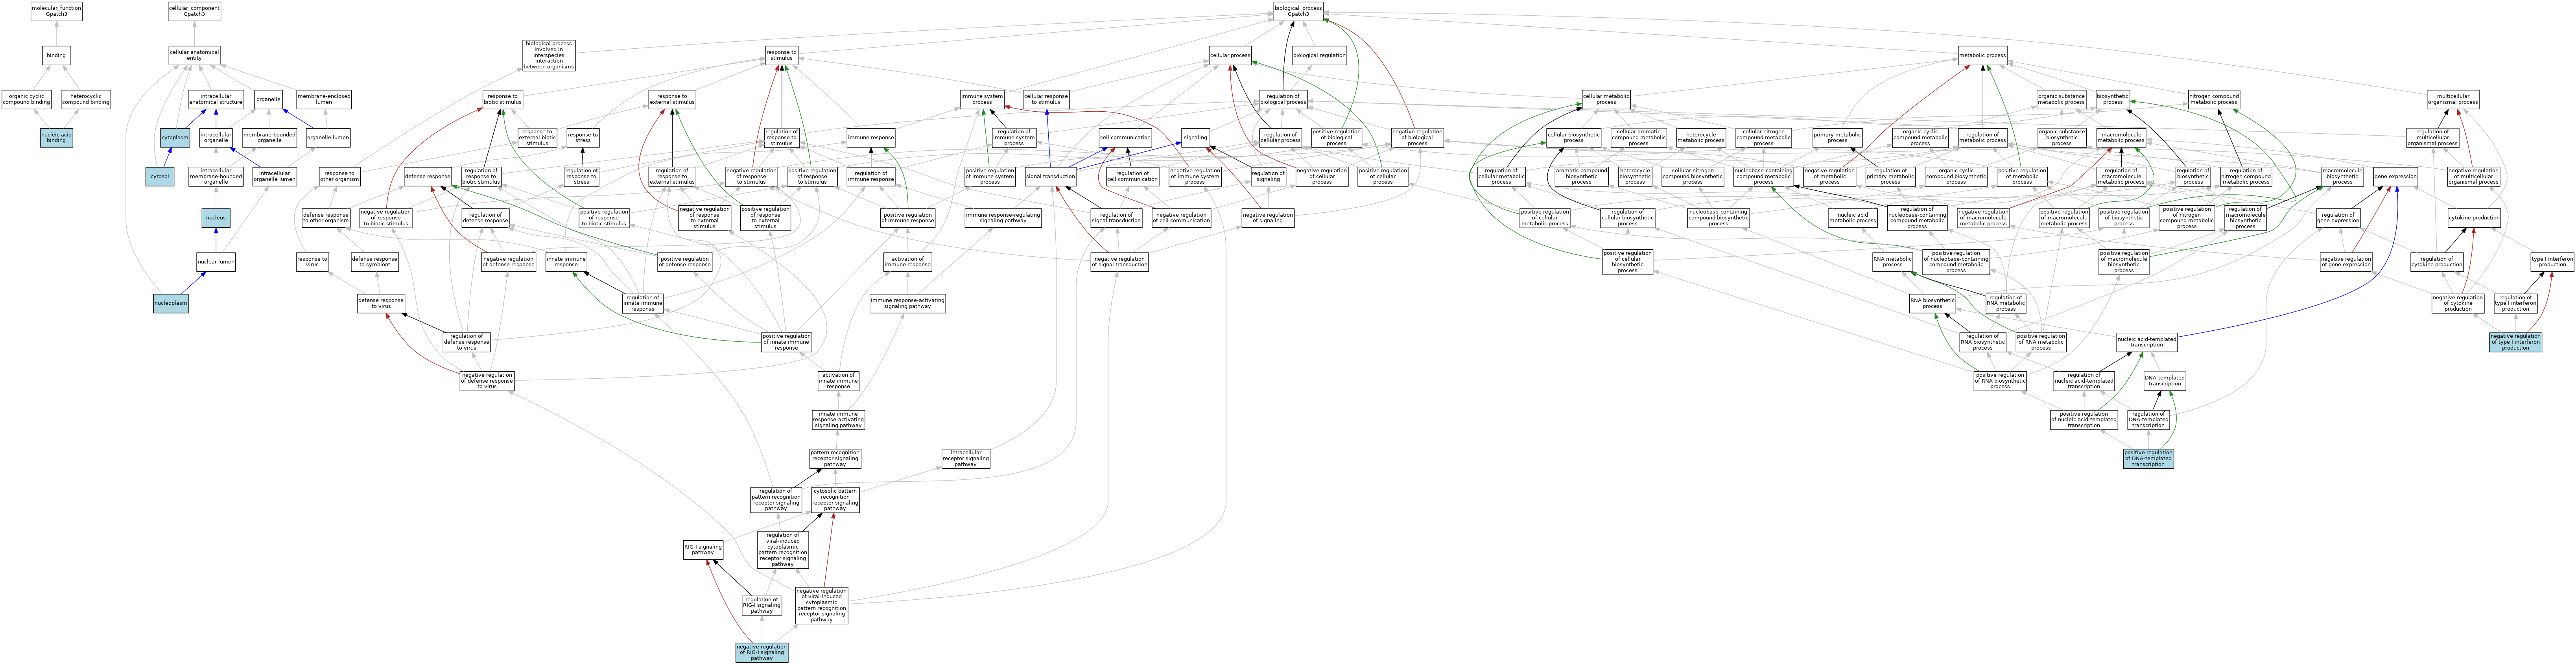Click negative regulation of macromolecule metabolic process node
The image size is (2576, 665).
click(x=1983, y=217)
